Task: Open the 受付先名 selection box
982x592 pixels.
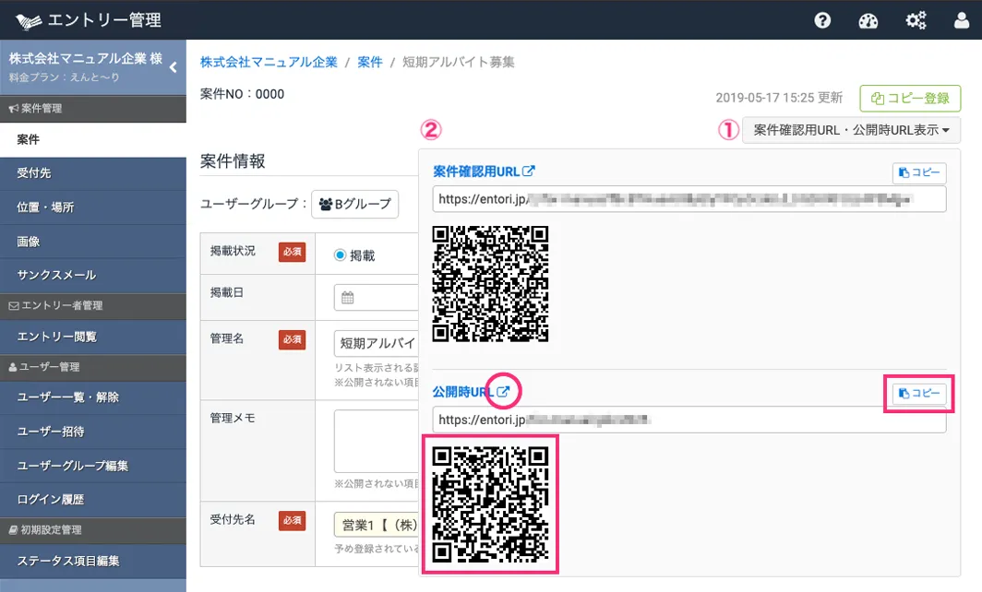Action: [376, 525]
